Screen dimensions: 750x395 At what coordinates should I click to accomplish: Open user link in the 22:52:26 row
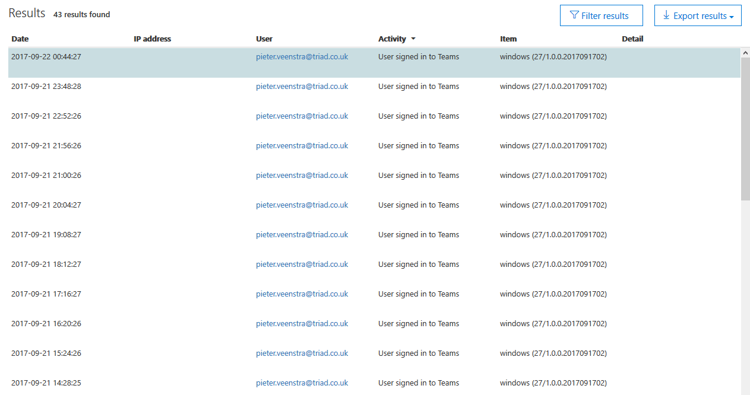tap(302, 116)
